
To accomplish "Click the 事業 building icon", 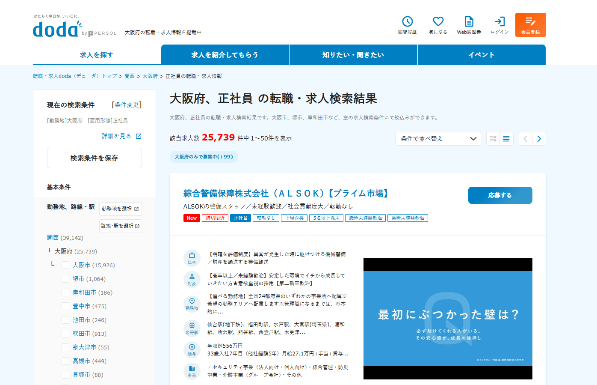I will click(192, 371).
